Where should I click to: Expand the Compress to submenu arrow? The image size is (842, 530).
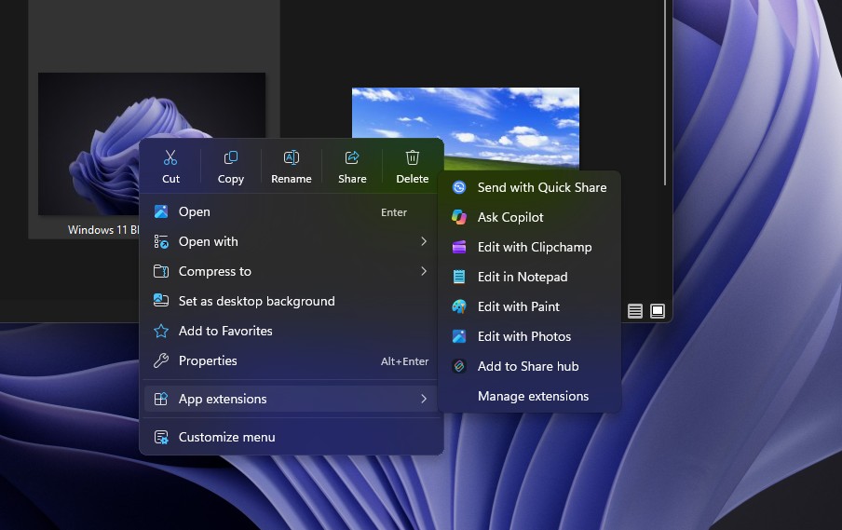coord(424,271)
